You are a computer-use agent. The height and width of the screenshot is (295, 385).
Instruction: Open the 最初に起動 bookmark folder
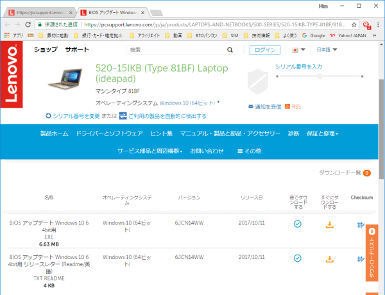(x=53, y=35)
